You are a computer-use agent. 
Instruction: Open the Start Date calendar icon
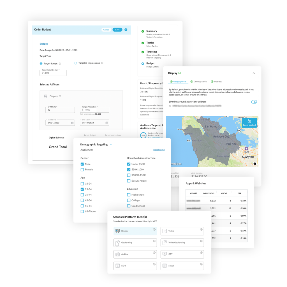[72, 123]
